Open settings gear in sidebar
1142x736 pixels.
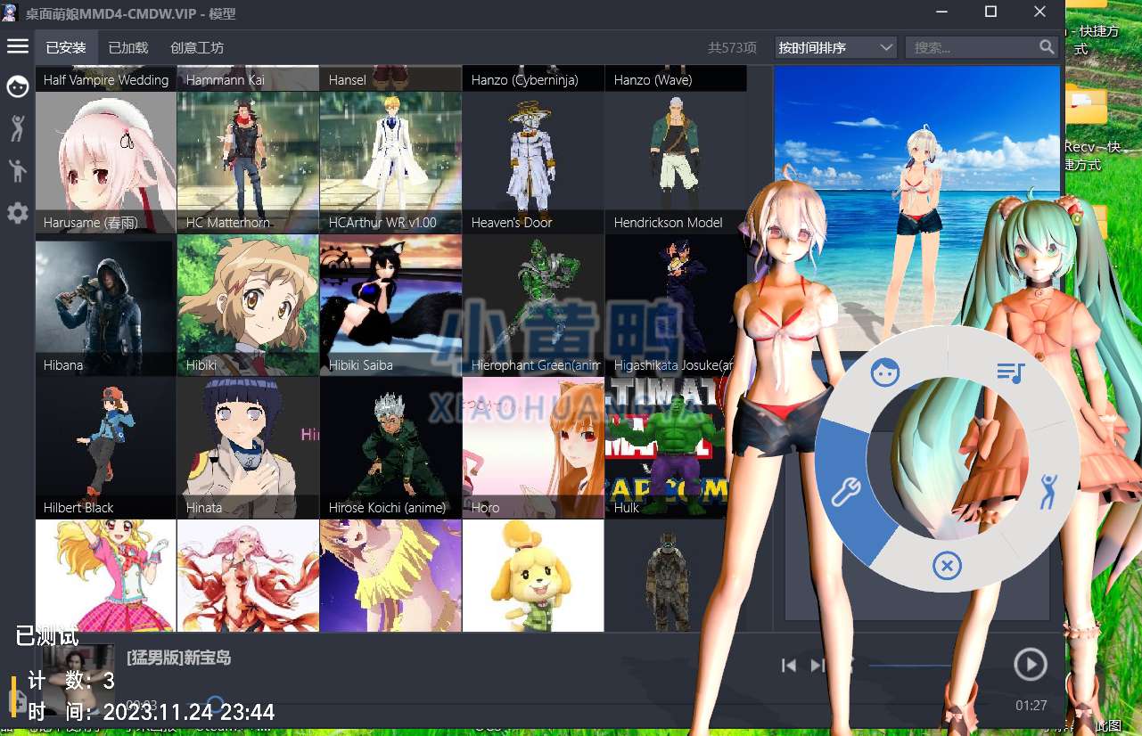pyautogui.click(x=18, y=213)
